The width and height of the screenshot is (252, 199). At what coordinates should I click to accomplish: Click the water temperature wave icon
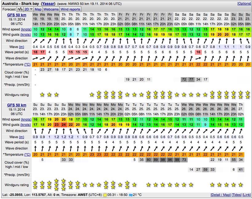(x=131, y=195)
